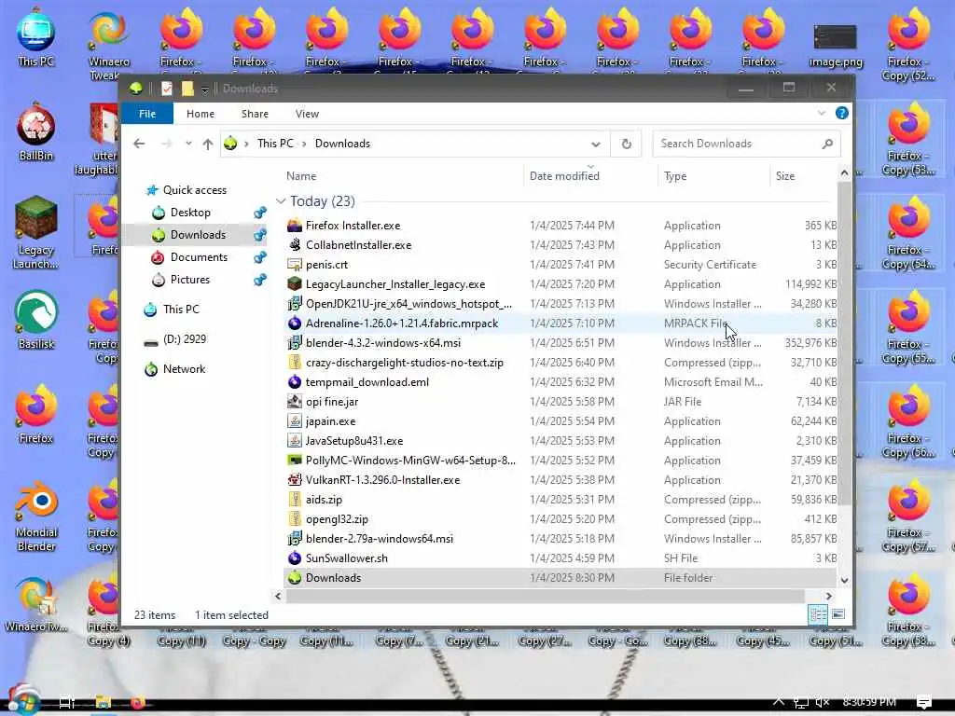Select the opi fine.jar icon
This screenshot has width=955, height=716.
[295, 401]
